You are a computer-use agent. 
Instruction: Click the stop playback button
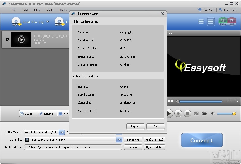coord(187,113)
